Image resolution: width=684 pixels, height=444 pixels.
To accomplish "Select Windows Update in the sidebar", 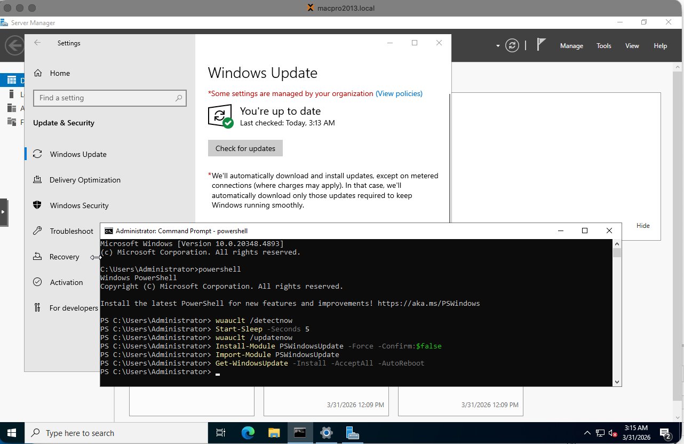I will pyautogui.click(x=78, y=154).
